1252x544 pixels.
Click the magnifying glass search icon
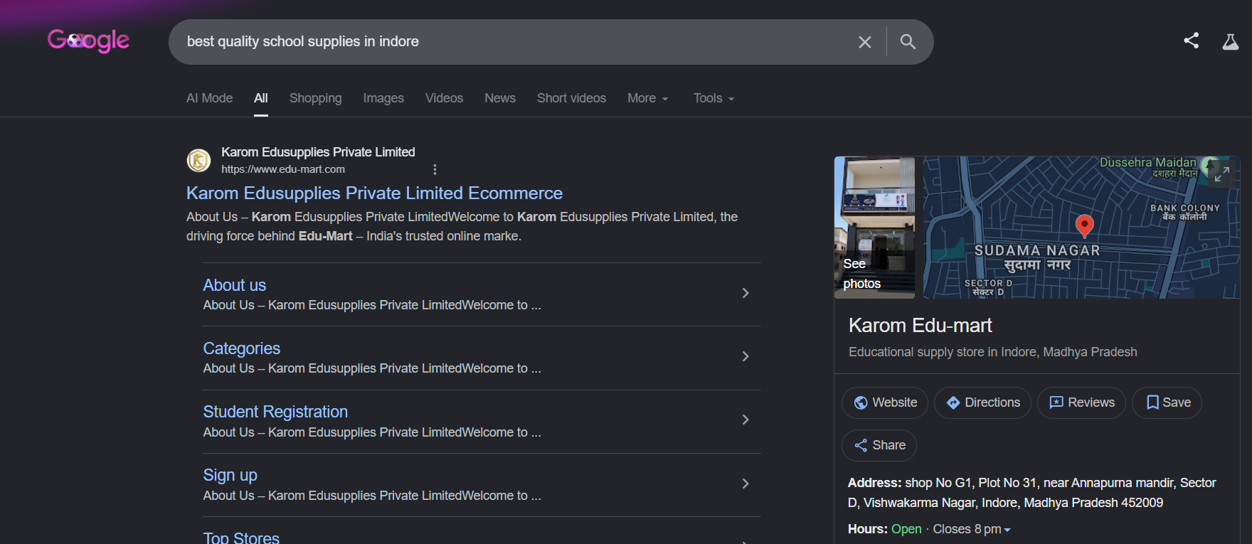pos(908,42)
